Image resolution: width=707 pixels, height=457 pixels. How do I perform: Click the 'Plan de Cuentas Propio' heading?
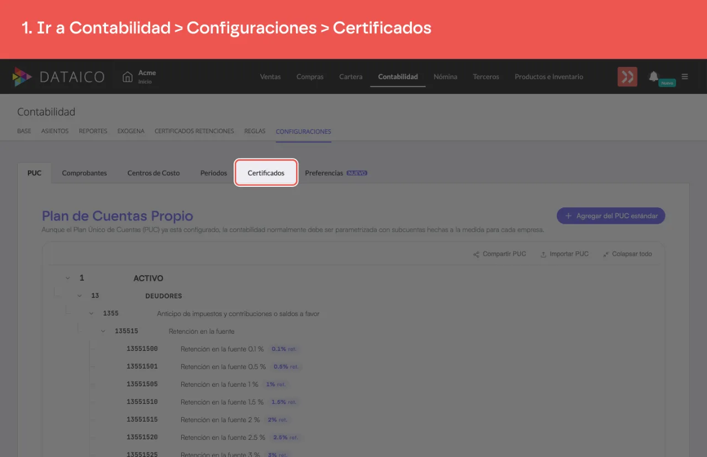(118, 216)
